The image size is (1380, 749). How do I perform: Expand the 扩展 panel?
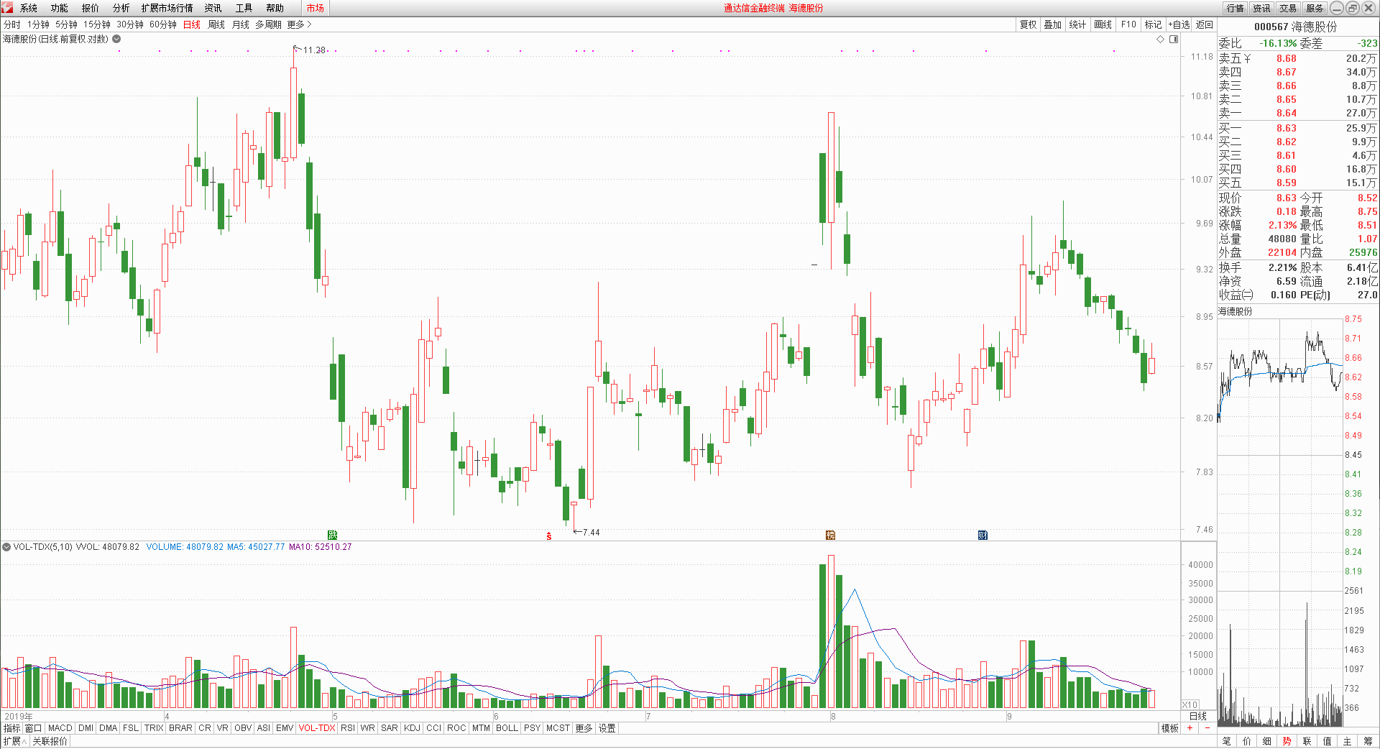click(14, 741)
